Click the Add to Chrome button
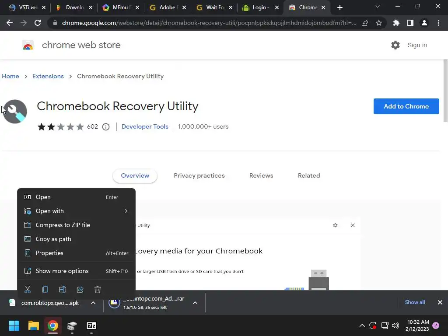 406,106
